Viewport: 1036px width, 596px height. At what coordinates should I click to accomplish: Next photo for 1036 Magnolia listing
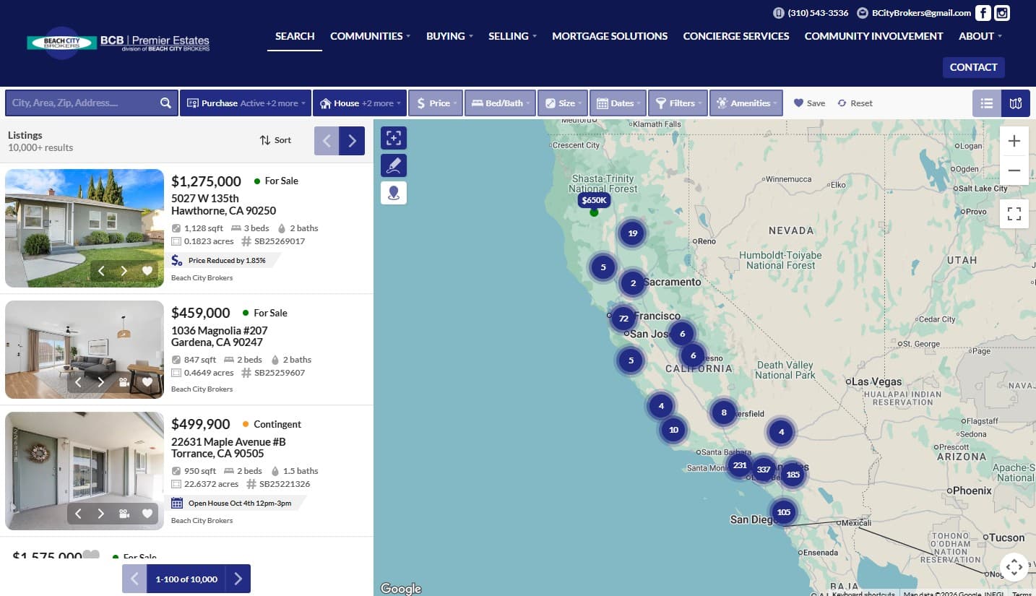pos(101,382)
